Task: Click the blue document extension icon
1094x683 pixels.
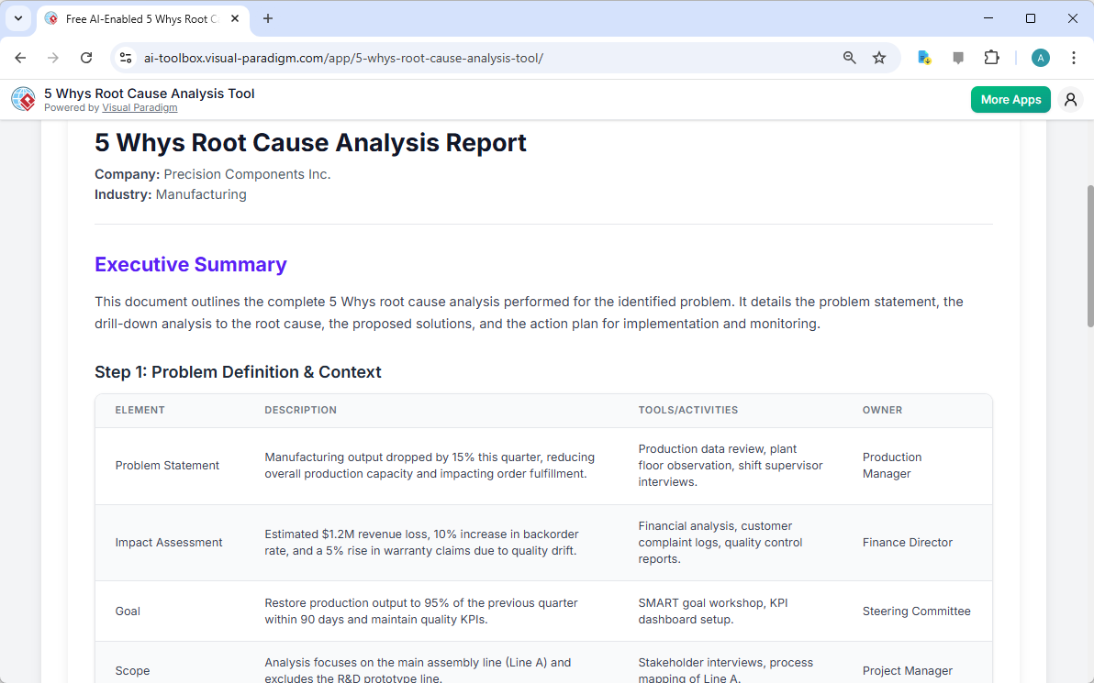Action: tap(923, 57)
